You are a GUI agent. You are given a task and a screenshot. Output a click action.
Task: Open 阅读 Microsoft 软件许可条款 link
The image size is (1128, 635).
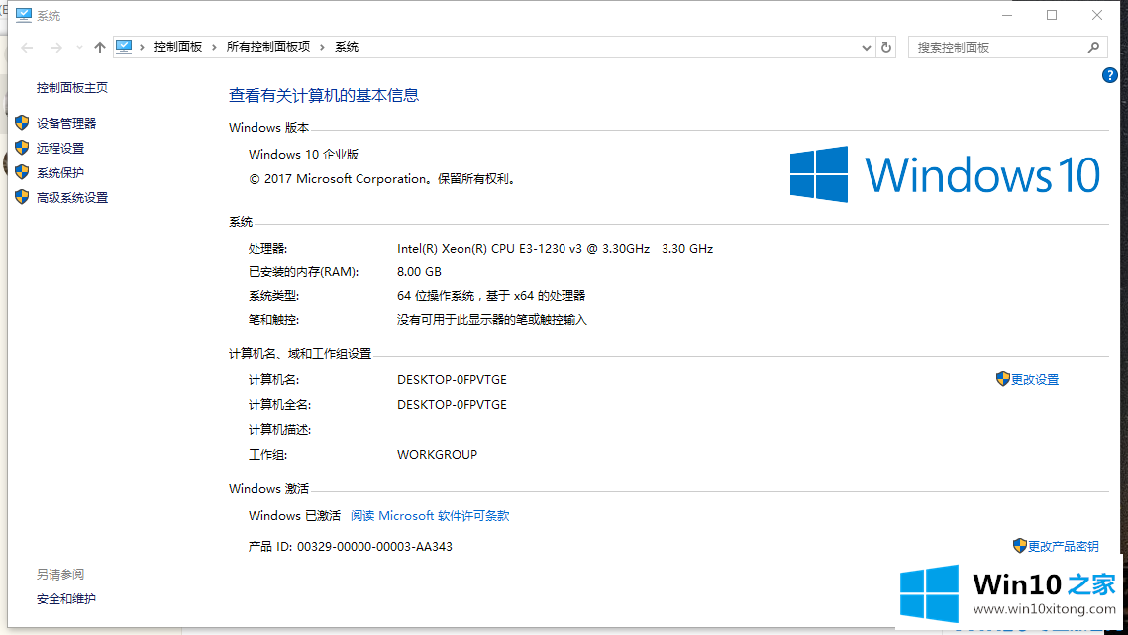point(430,516)
